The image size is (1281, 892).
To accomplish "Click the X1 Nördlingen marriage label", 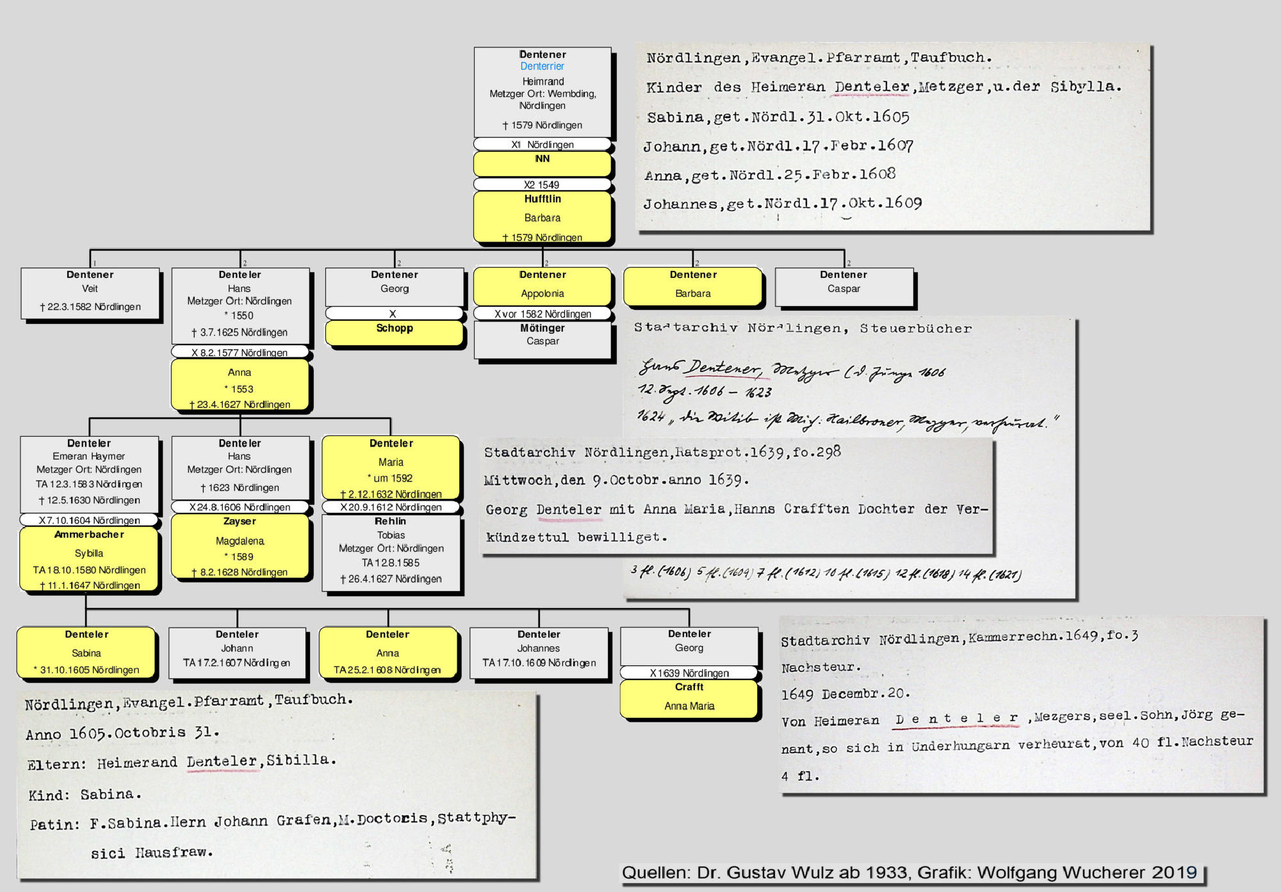I will tap(542, 145).
